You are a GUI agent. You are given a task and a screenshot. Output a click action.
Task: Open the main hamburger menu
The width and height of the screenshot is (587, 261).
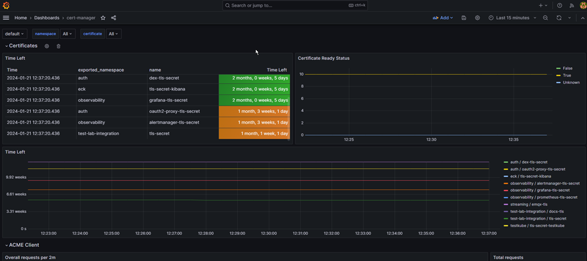click(x=6, y=18)
